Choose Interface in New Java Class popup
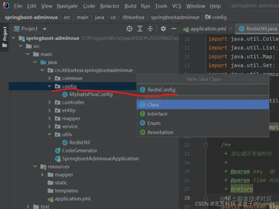 pos(203,114)
